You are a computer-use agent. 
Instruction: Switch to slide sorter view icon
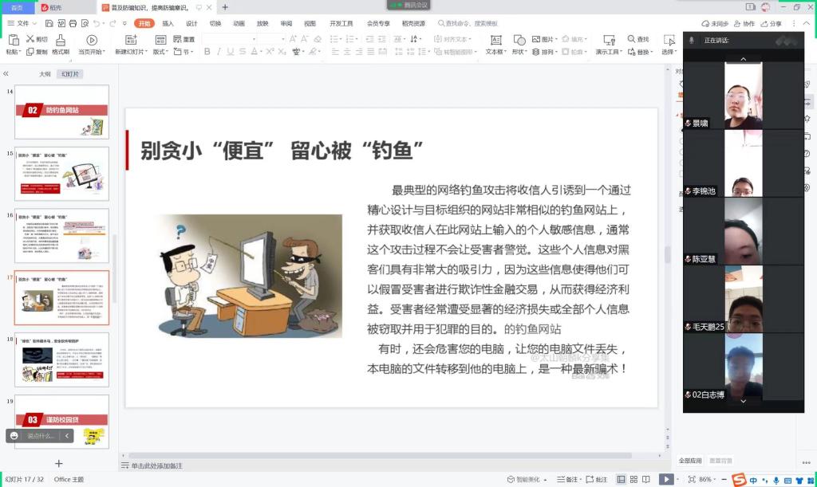tap(634, 479)
